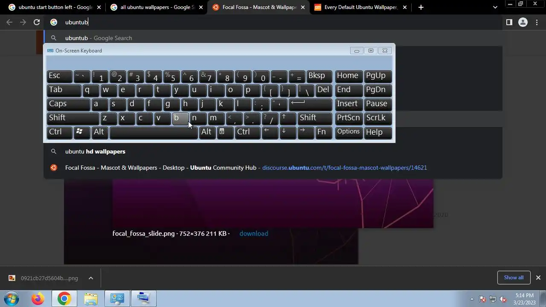Click the Windows logo key on keyboard
This screenshot has width=546, height=307.
[x=82, y=132]
